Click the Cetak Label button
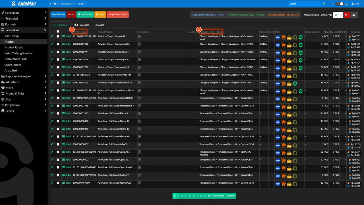 [x=85, y=15]
